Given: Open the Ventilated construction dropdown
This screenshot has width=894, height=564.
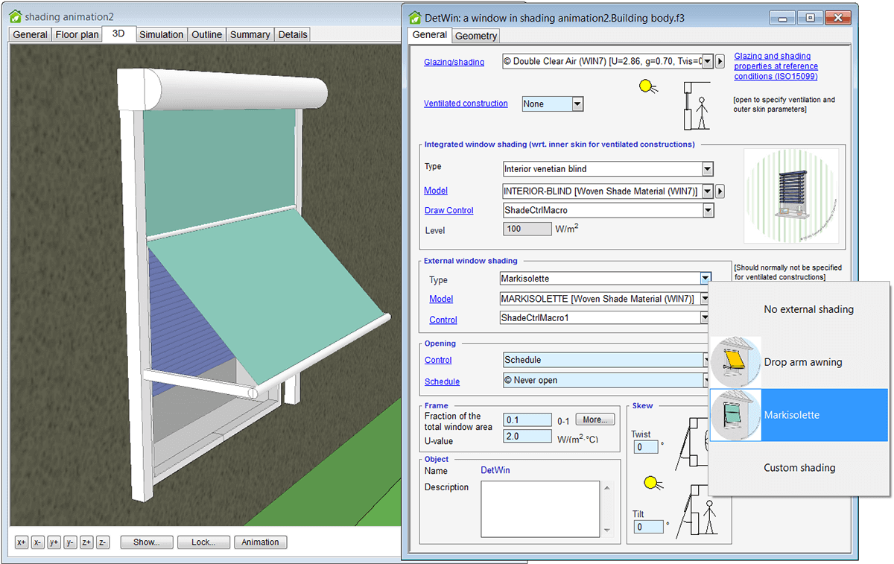Looking at the screenshot, I should pos(577,104).
